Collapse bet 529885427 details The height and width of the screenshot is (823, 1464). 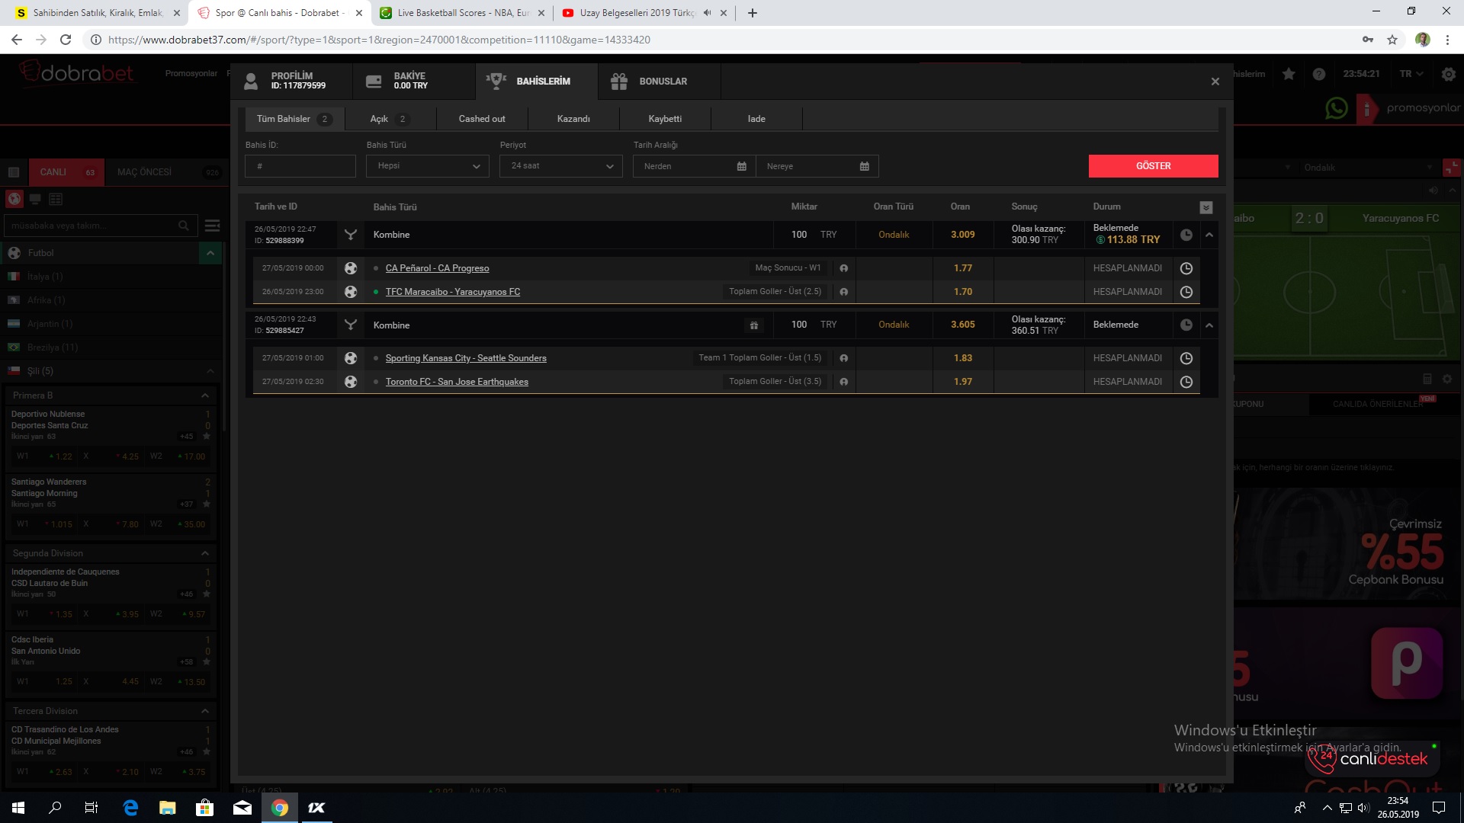1209,325
